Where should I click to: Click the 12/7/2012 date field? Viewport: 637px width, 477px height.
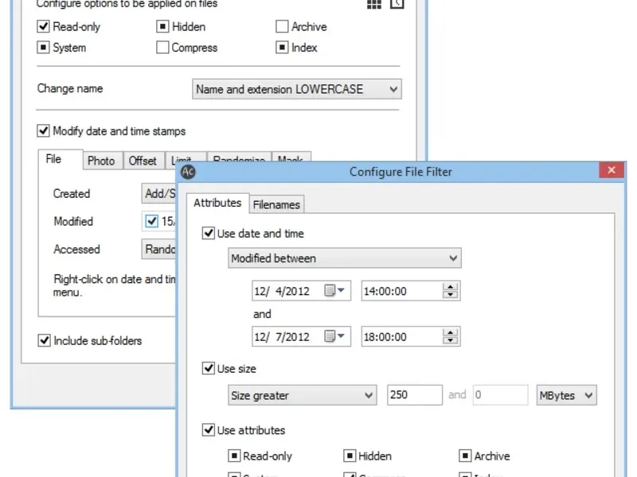301,336
